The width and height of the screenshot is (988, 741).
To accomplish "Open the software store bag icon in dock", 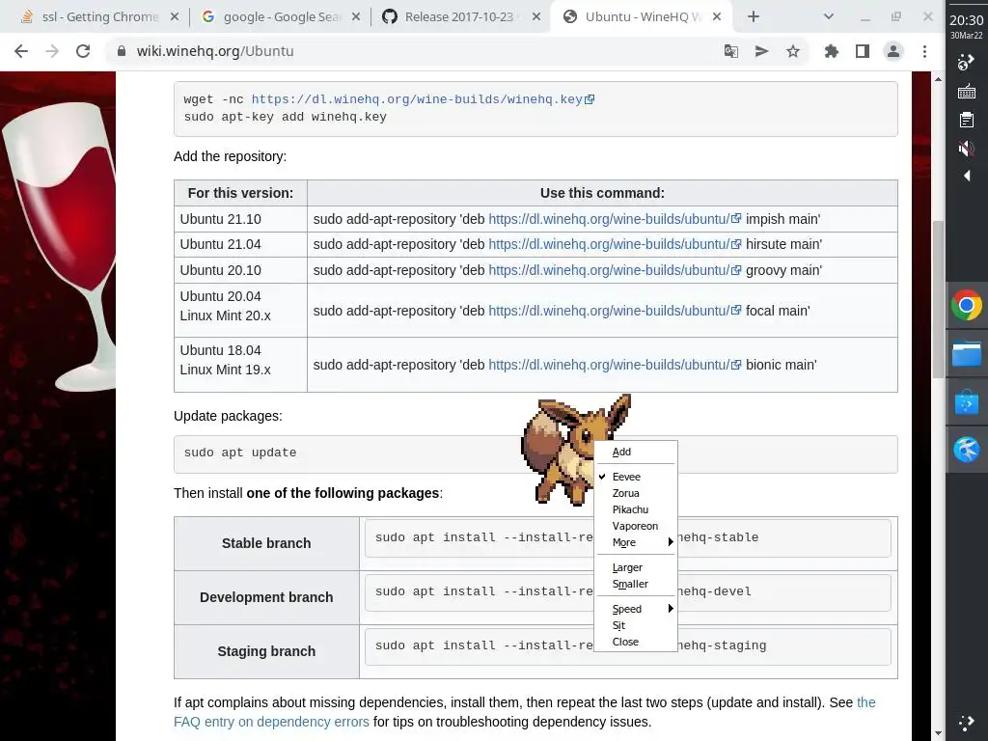I will 967,401.
